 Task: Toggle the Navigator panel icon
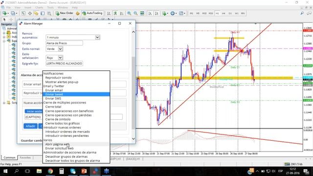pyautogui.click(x=36, y=13)
